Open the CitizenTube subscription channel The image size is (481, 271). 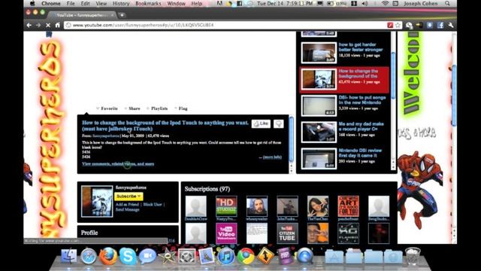point(287,233)
